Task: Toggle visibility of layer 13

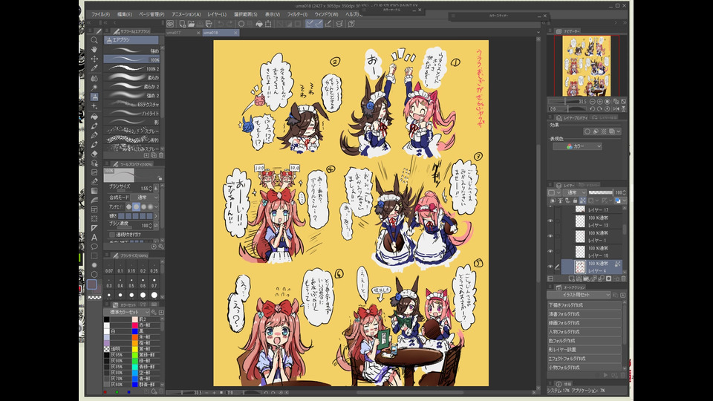Action: coord(550,221)
